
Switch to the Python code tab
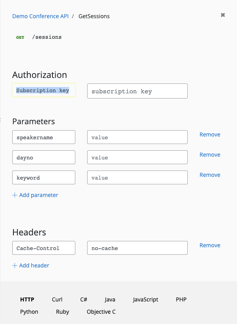point(29,312)
